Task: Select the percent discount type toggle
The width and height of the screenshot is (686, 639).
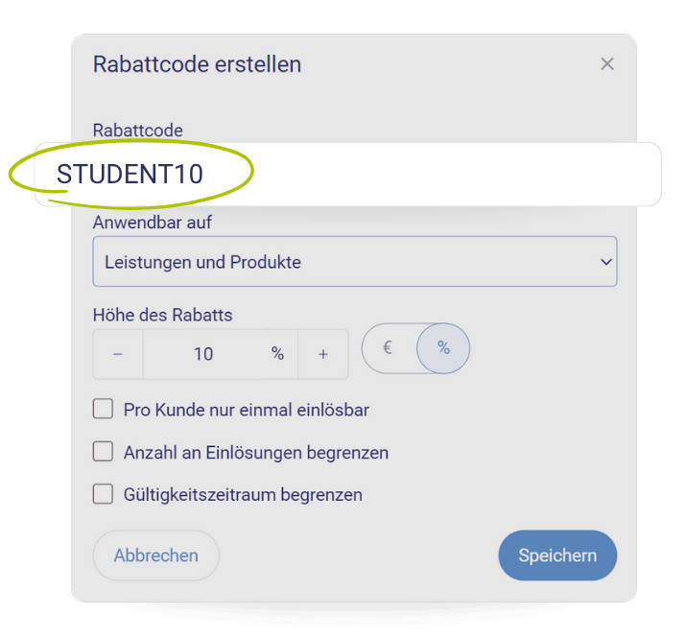Action: click(443, 348)
